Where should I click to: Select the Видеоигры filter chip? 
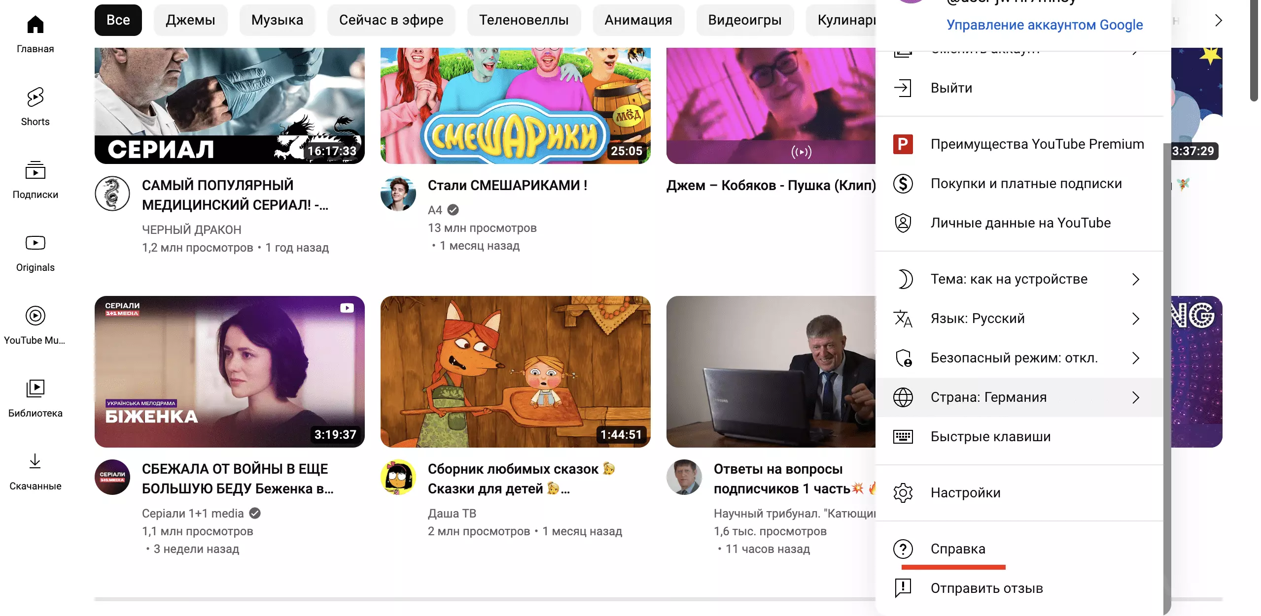coord(745,20)
